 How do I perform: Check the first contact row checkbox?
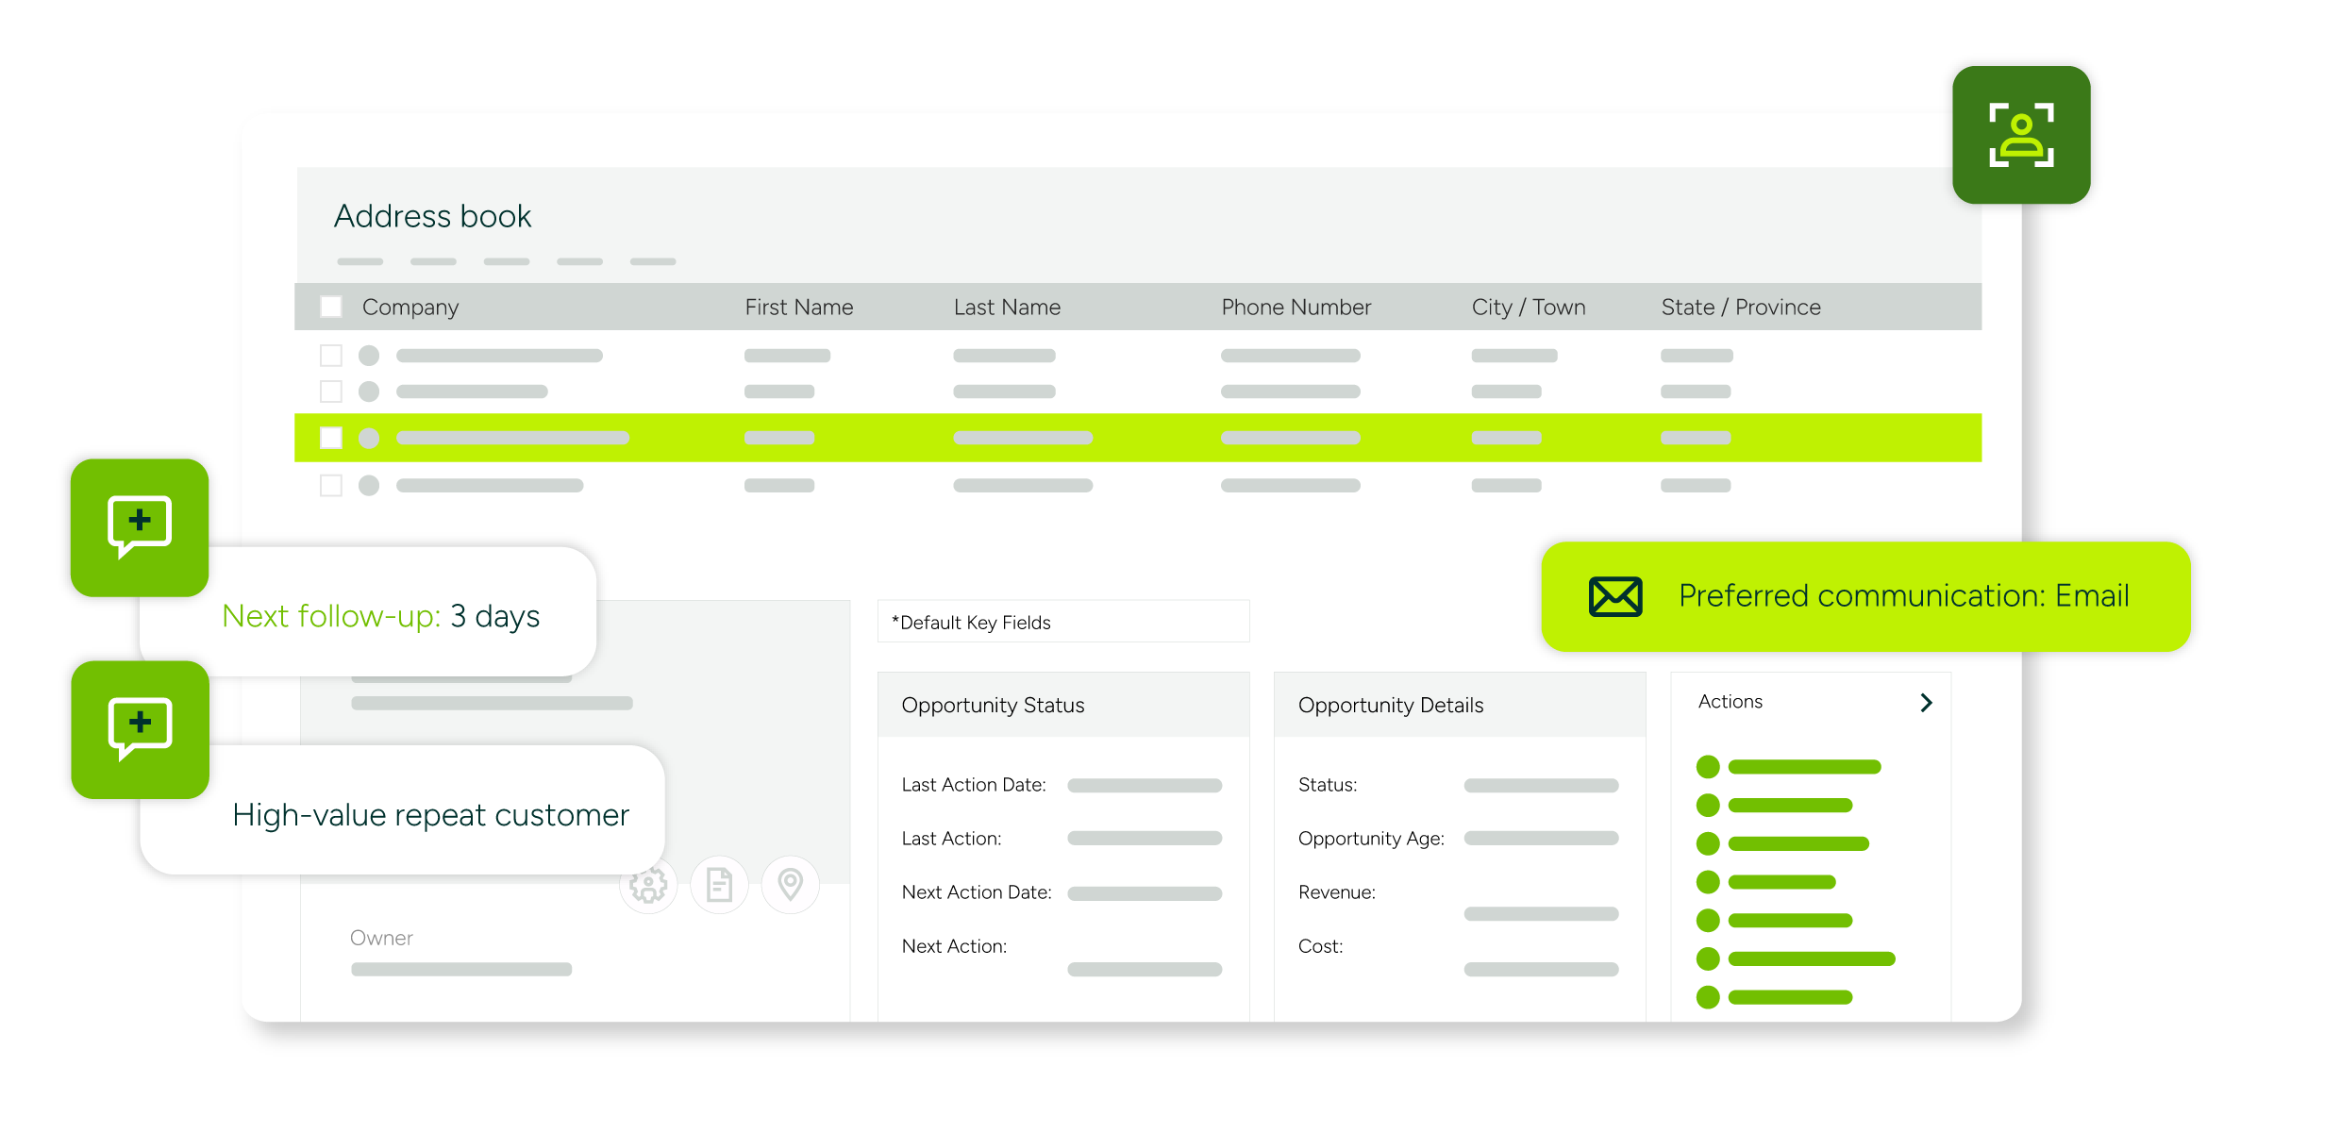click(x=331, y=356)
